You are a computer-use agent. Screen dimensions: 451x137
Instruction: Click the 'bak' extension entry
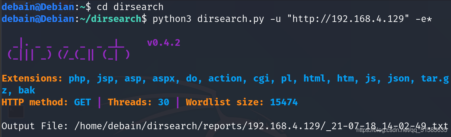point(26,90)
